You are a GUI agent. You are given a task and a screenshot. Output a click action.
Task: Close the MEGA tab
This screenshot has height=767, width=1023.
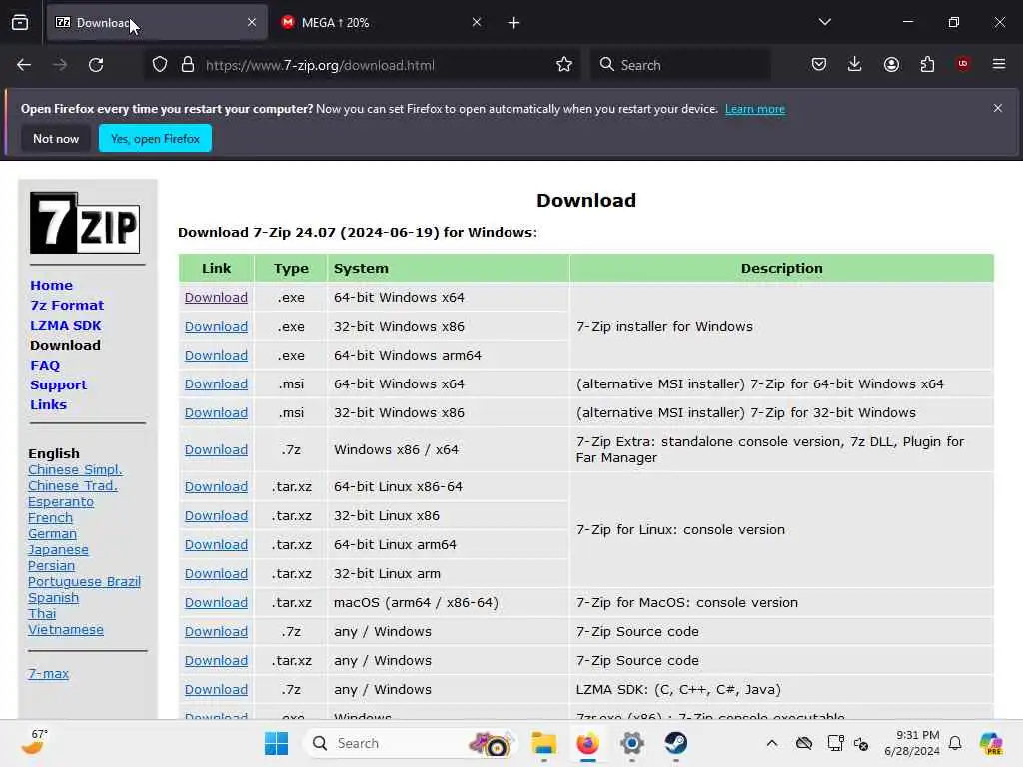(x=477, y=22)
